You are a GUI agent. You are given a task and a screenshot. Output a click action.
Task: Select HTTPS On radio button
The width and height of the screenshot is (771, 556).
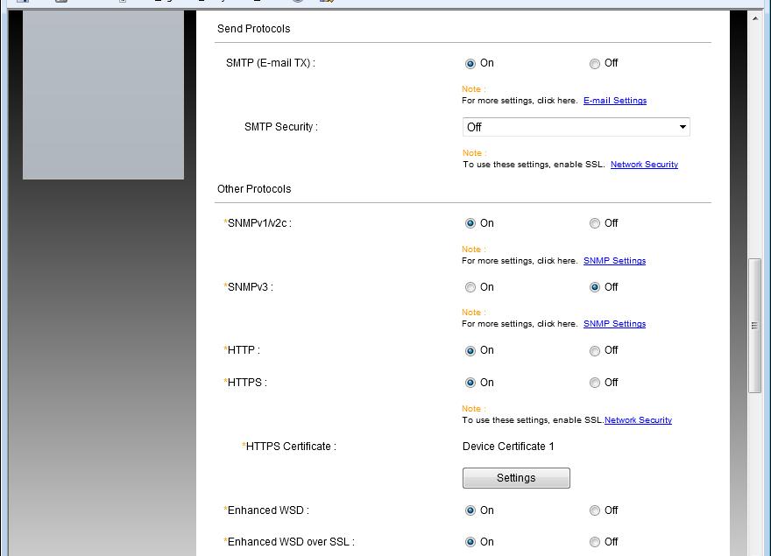coord(470,383)
